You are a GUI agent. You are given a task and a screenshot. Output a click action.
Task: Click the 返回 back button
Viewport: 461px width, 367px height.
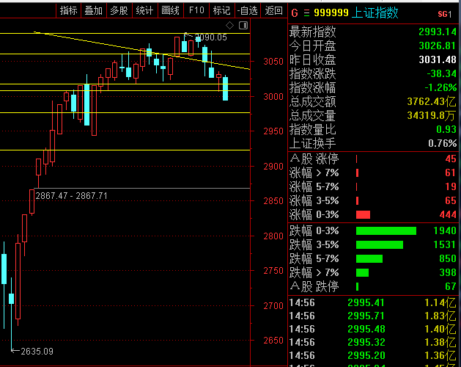pos(273,10)
